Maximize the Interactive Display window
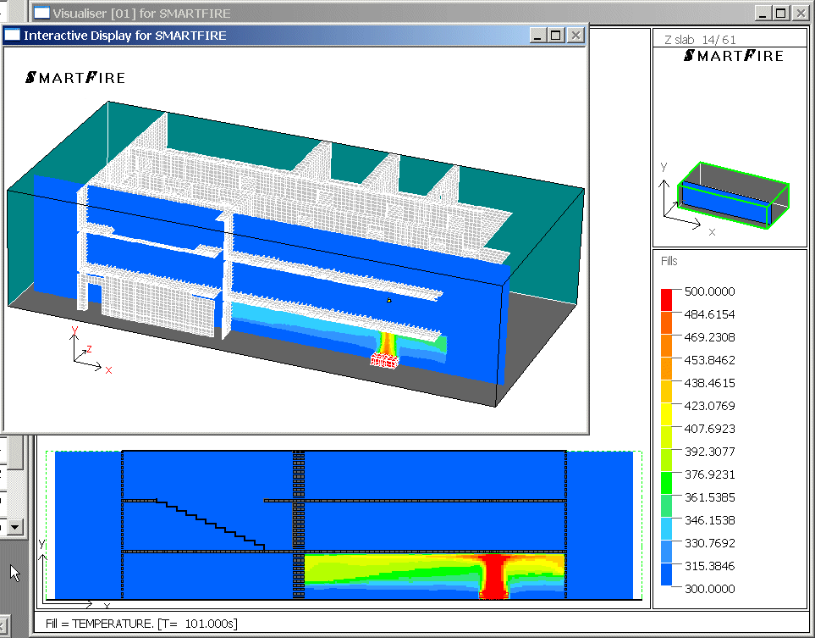Screen dimensions: 815x638 (x=556, y=36)
